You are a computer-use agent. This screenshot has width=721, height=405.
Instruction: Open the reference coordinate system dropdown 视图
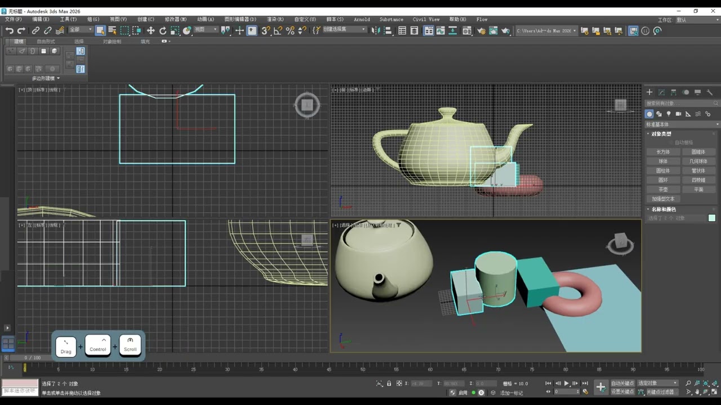click(206, 30)
